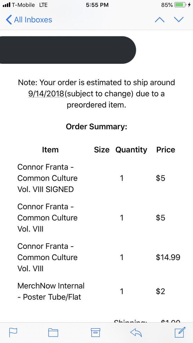This screenshot has height=343, width=193.
Task: Tap the Price column header
Action: (x=166, y=150)
